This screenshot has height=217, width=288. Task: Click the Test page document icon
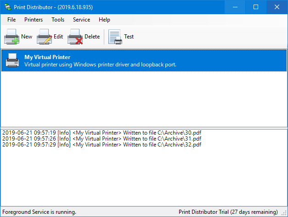(115, 37)
